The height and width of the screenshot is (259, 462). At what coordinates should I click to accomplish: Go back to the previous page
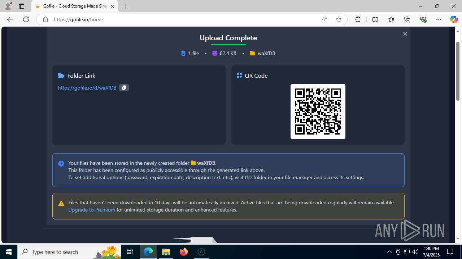click(x=10, y=19)
